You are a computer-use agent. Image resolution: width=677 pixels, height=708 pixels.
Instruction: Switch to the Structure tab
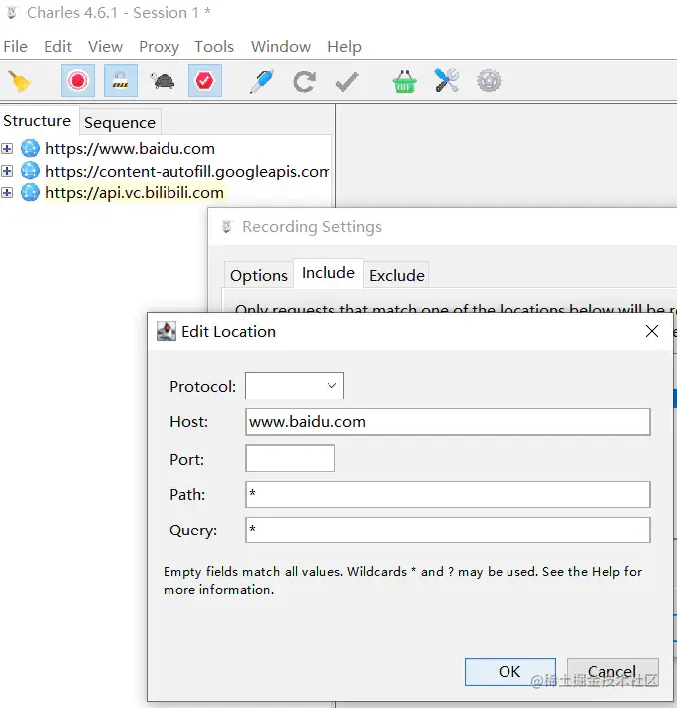click(37, 121)
